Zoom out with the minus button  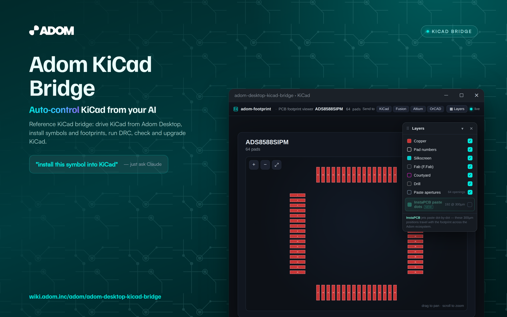(x=265, y=165)
